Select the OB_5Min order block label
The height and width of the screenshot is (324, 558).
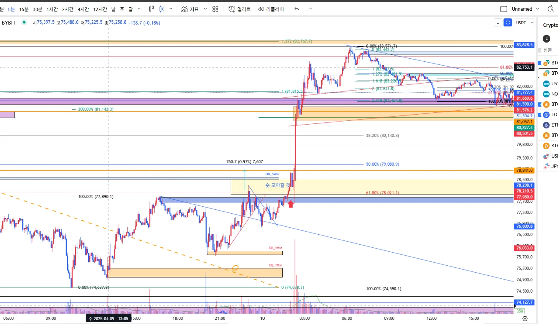tap(272, 174)
